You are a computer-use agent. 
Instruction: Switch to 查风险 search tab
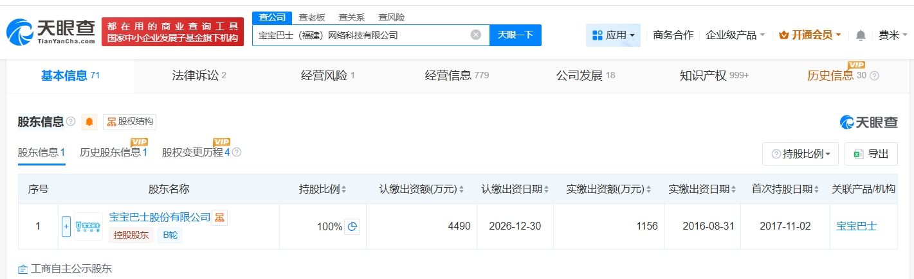(391, 17)
